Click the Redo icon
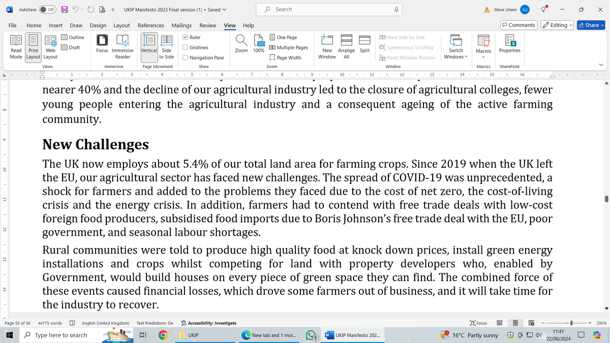The height and width of the screenshot is (343, 610). (x=91, y=10)
